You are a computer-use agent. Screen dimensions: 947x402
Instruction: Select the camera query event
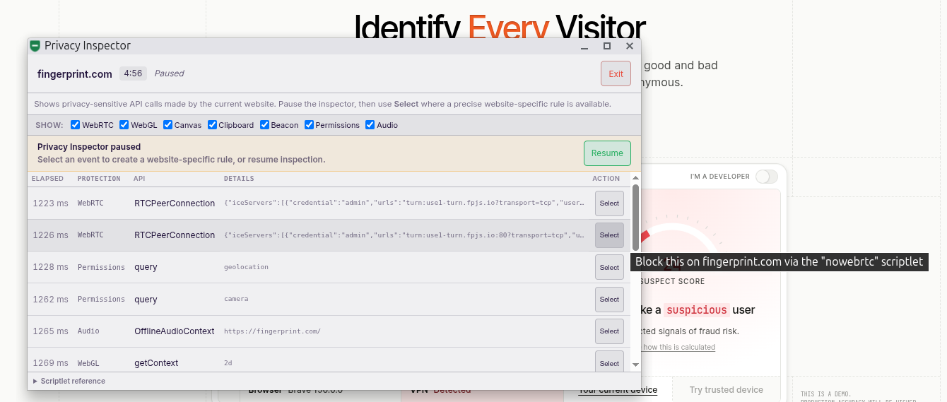pos(609,300)
